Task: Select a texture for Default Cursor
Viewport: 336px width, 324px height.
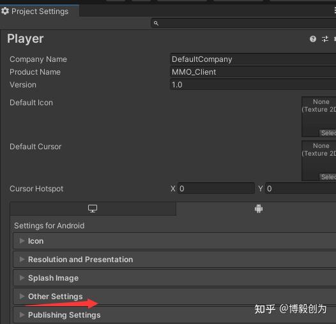Action: click(x=328, y=177)
